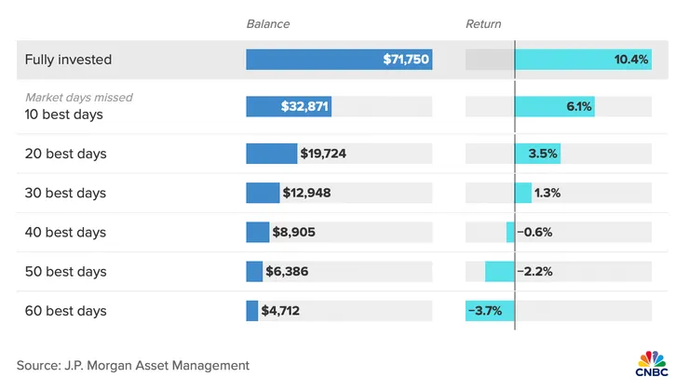Click the −3.7% negative return bar
The height and width of the screenshot is (391, 689).
491,311
